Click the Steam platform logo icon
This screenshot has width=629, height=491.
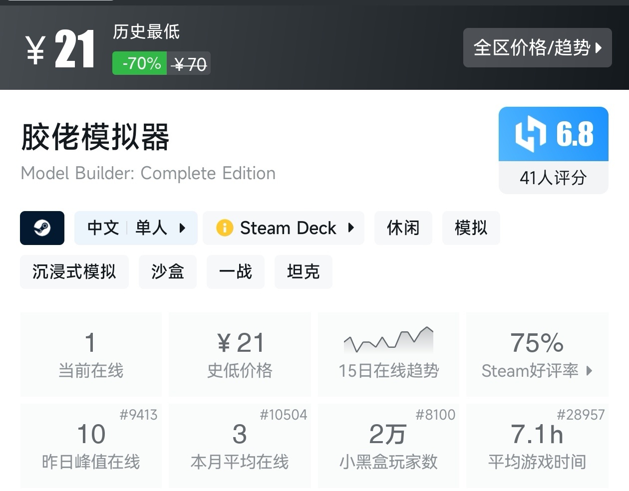pyautogui.click(x=42, y=228)
